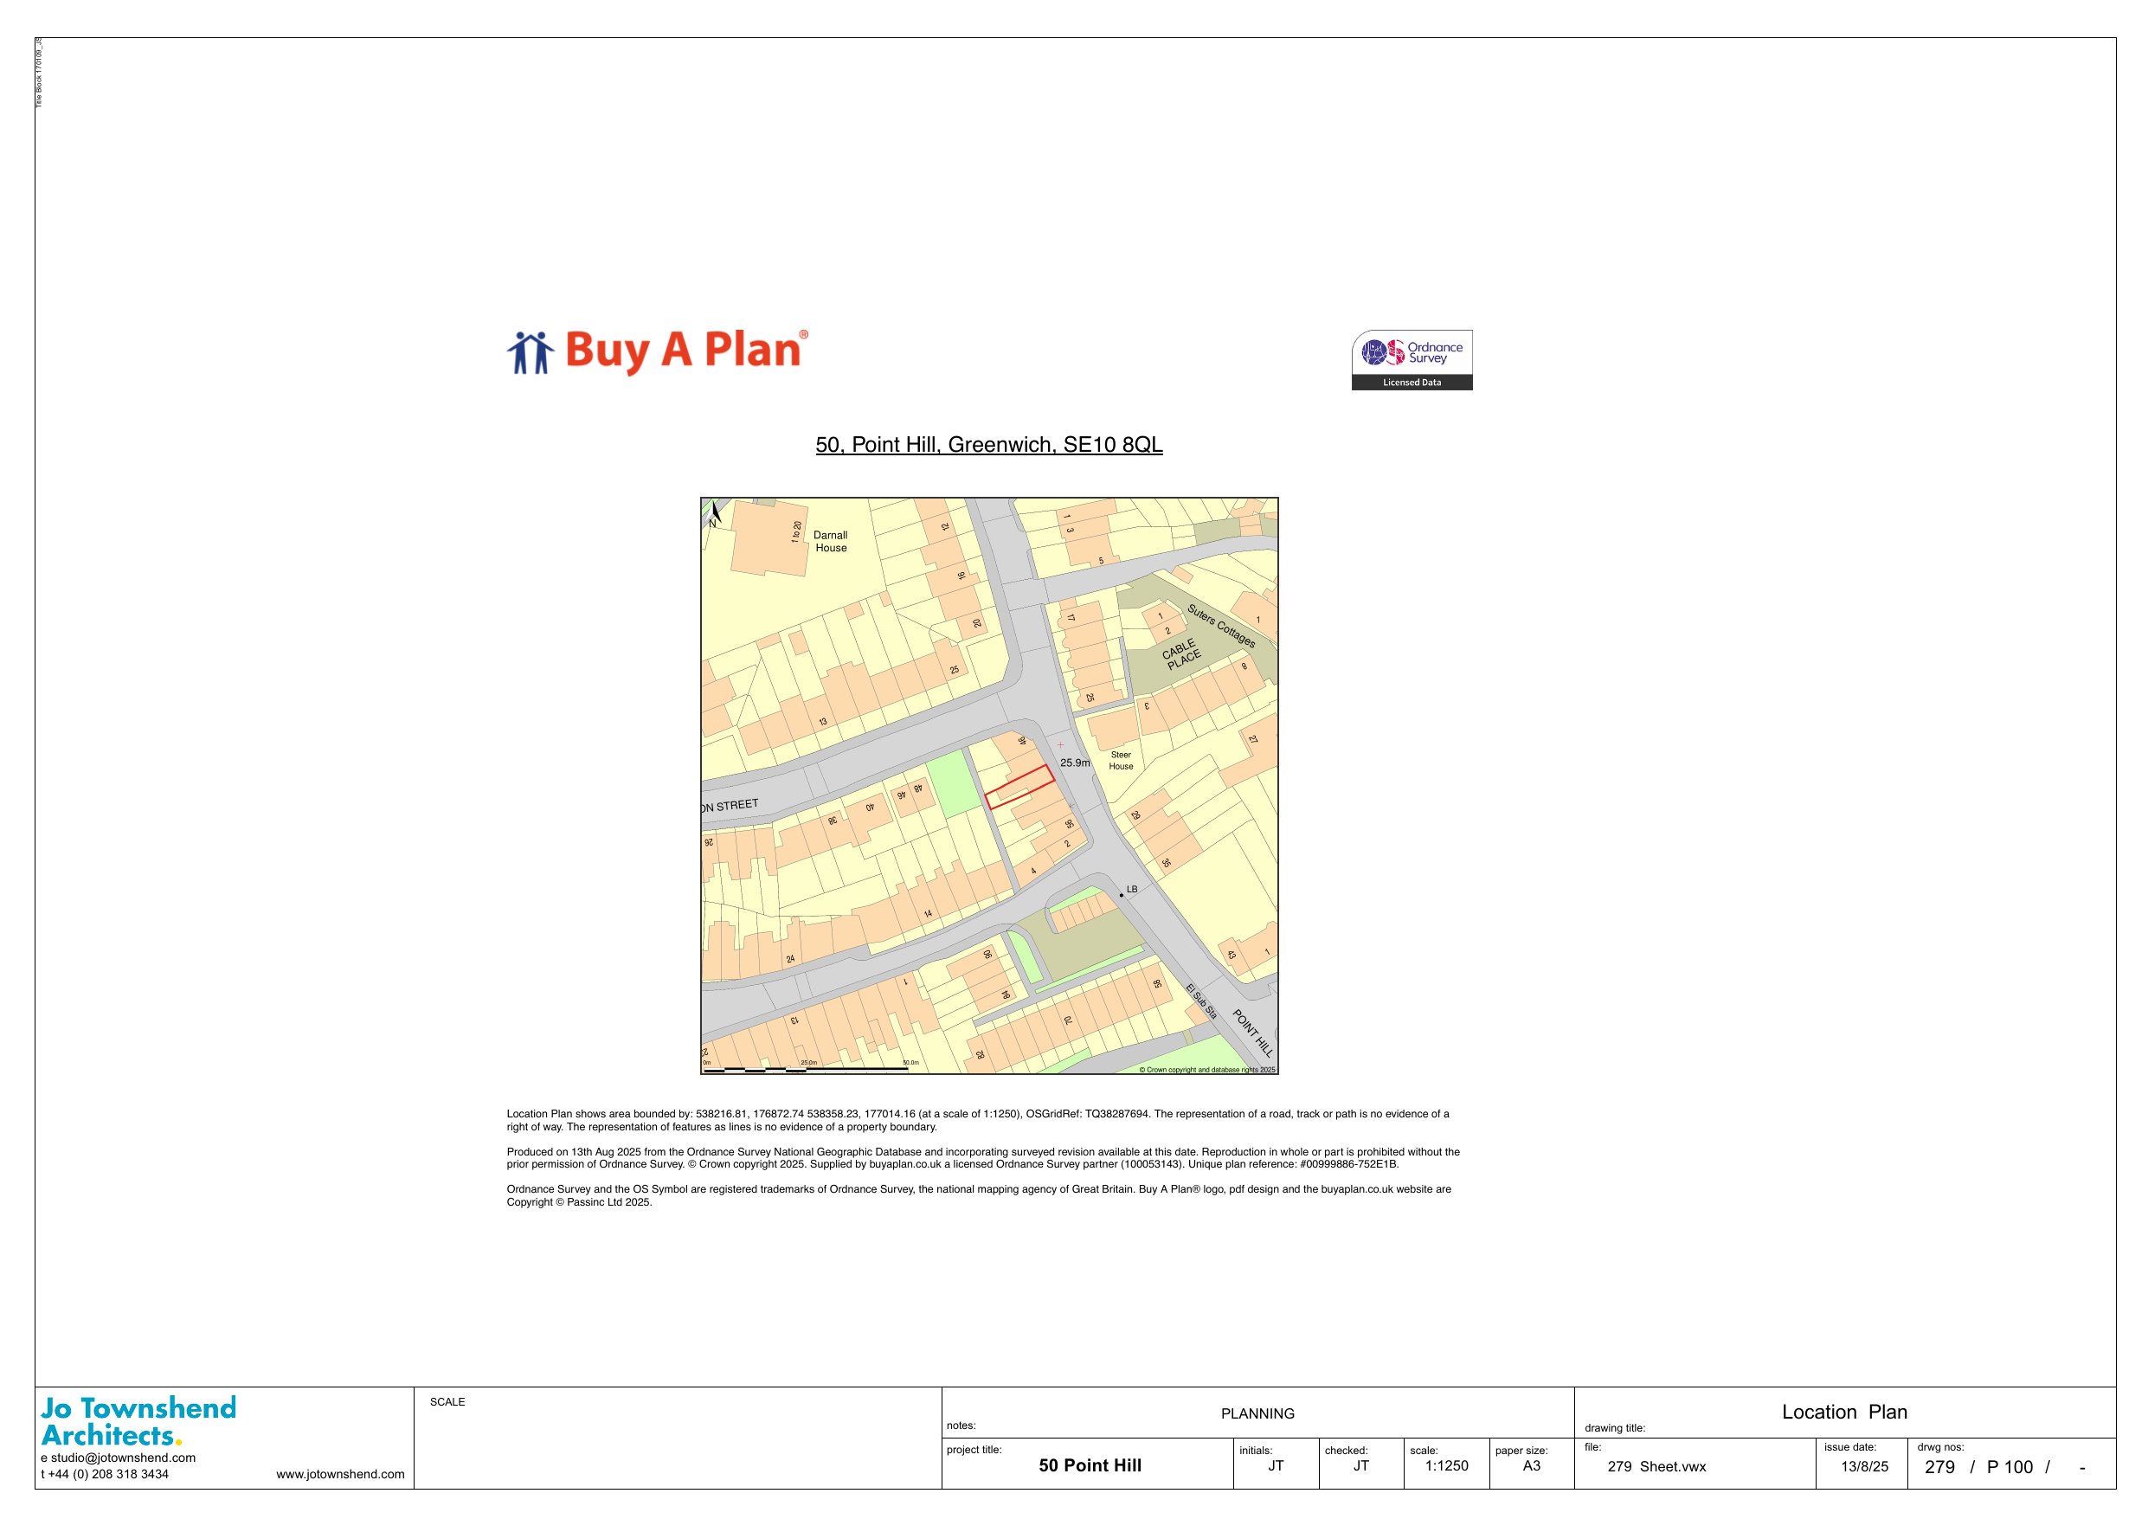Click the CABLE PLACE label on map

[1180, 654]
